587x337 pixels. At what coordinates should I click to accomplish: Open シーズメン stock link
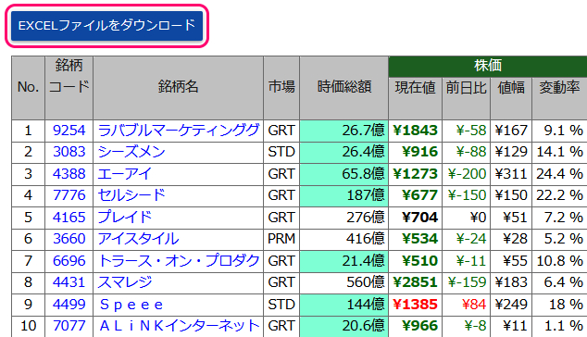(131, 152)
